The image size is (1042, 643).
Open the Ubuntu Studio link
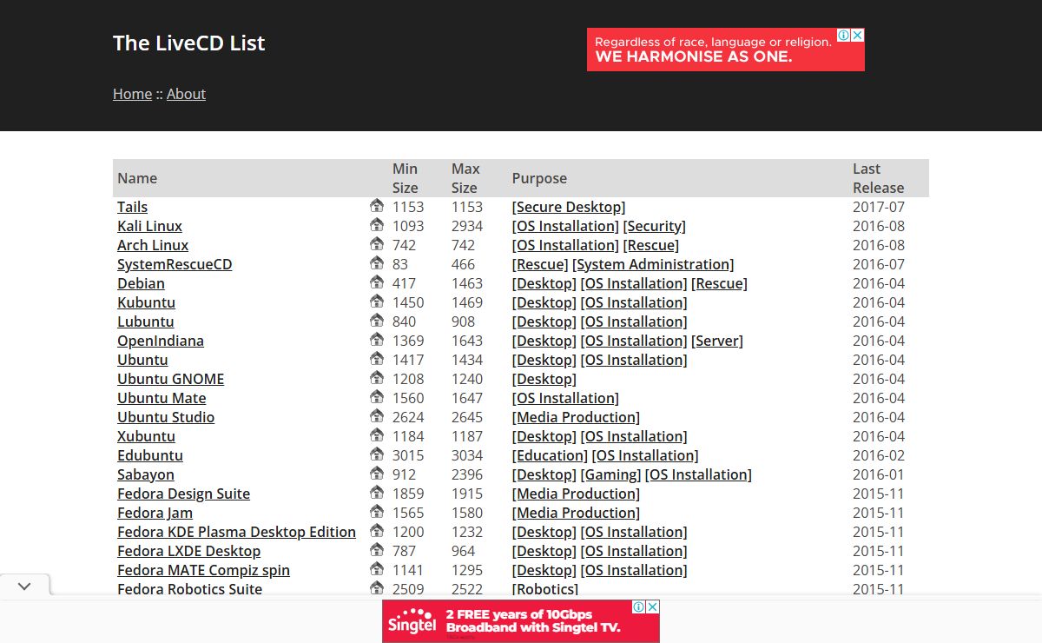pyautogui.click(x=166, y=417)
